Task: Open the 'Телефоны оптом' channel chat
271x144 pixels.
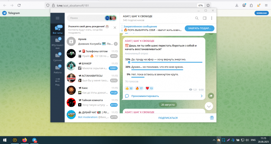Action: pyautogui.click(x=92, y=54)
